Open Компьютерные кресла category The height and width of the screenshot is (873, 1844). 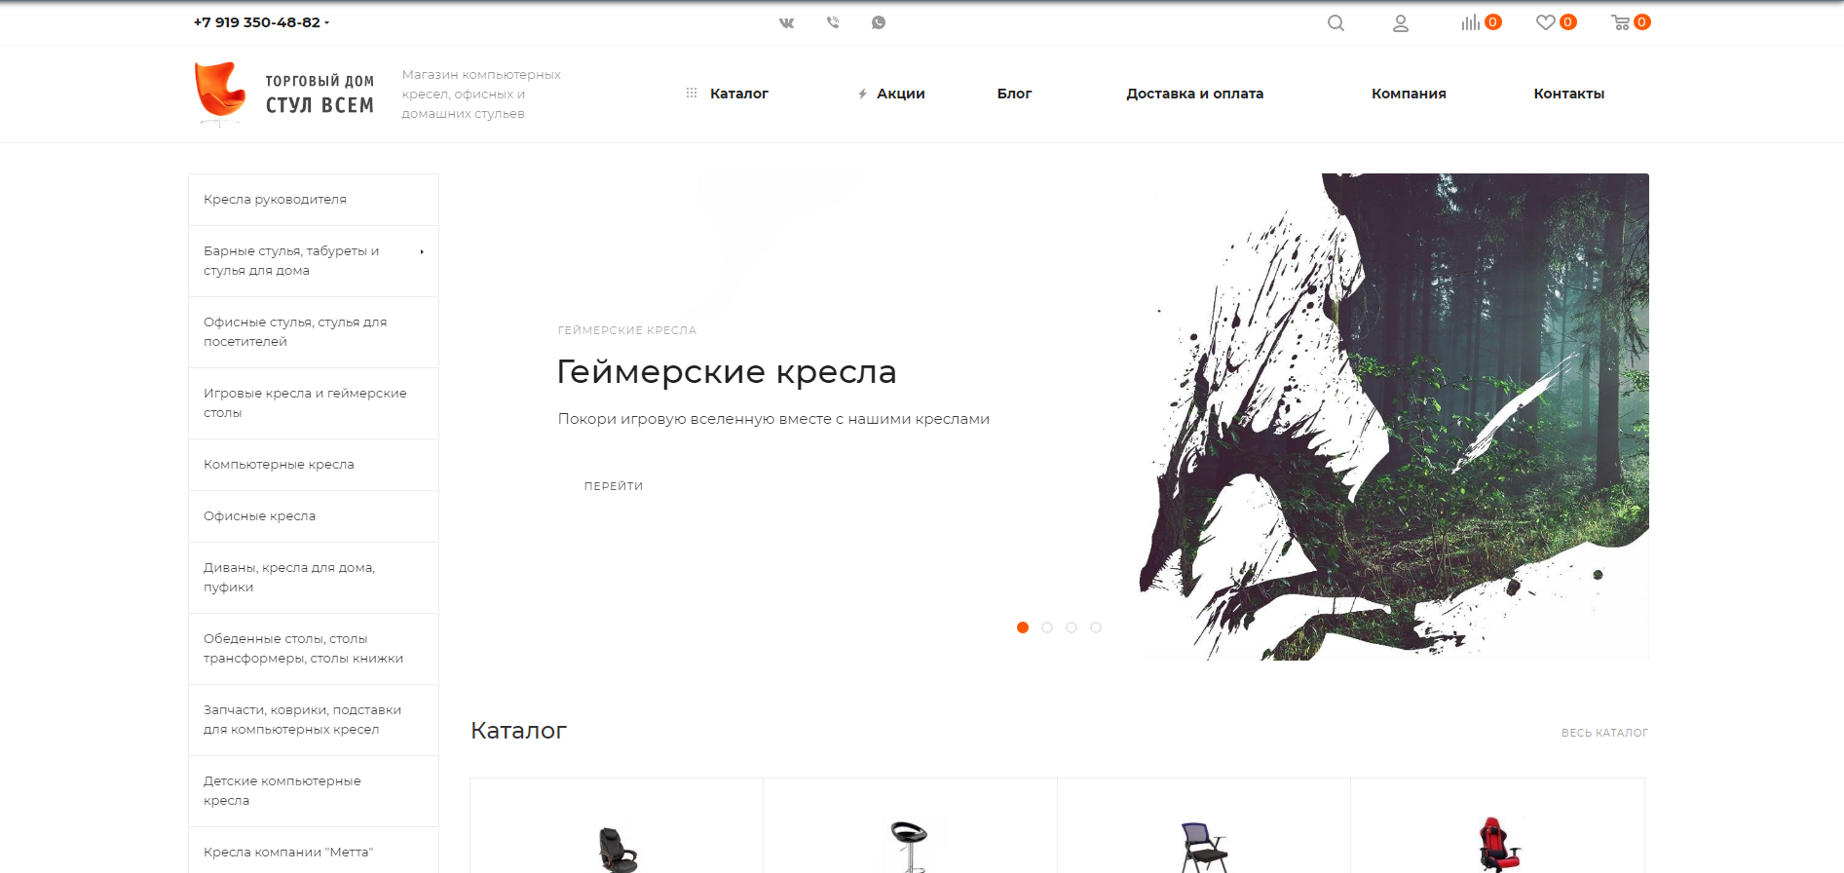pos(314,465)
